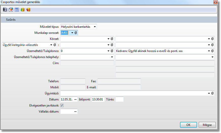This screenshot has height=133, width=221.
Task: Expand the Üzemeltető/Tulajdonos code dropdown arrow
Action: [108, 51]
